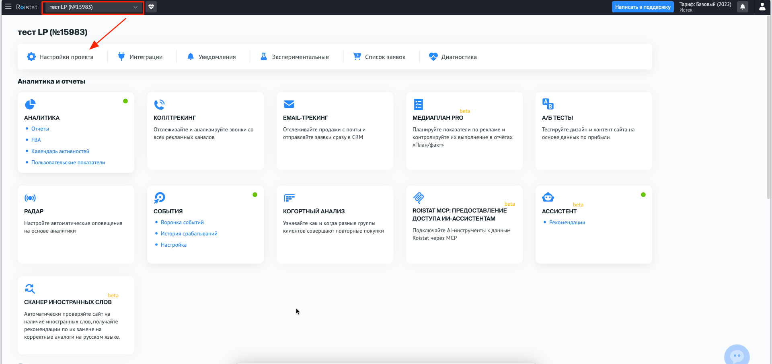Click the paperclip Roistat MCP icon
Screen dimensions: 772x364
click(x=419, y=198)
